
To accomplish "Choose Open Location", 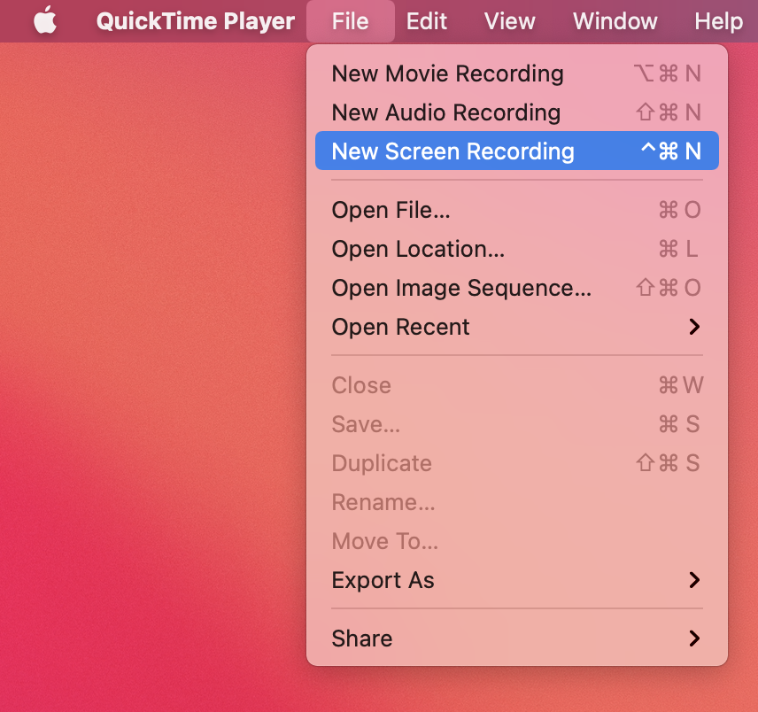I will click(x=417, y=249).
